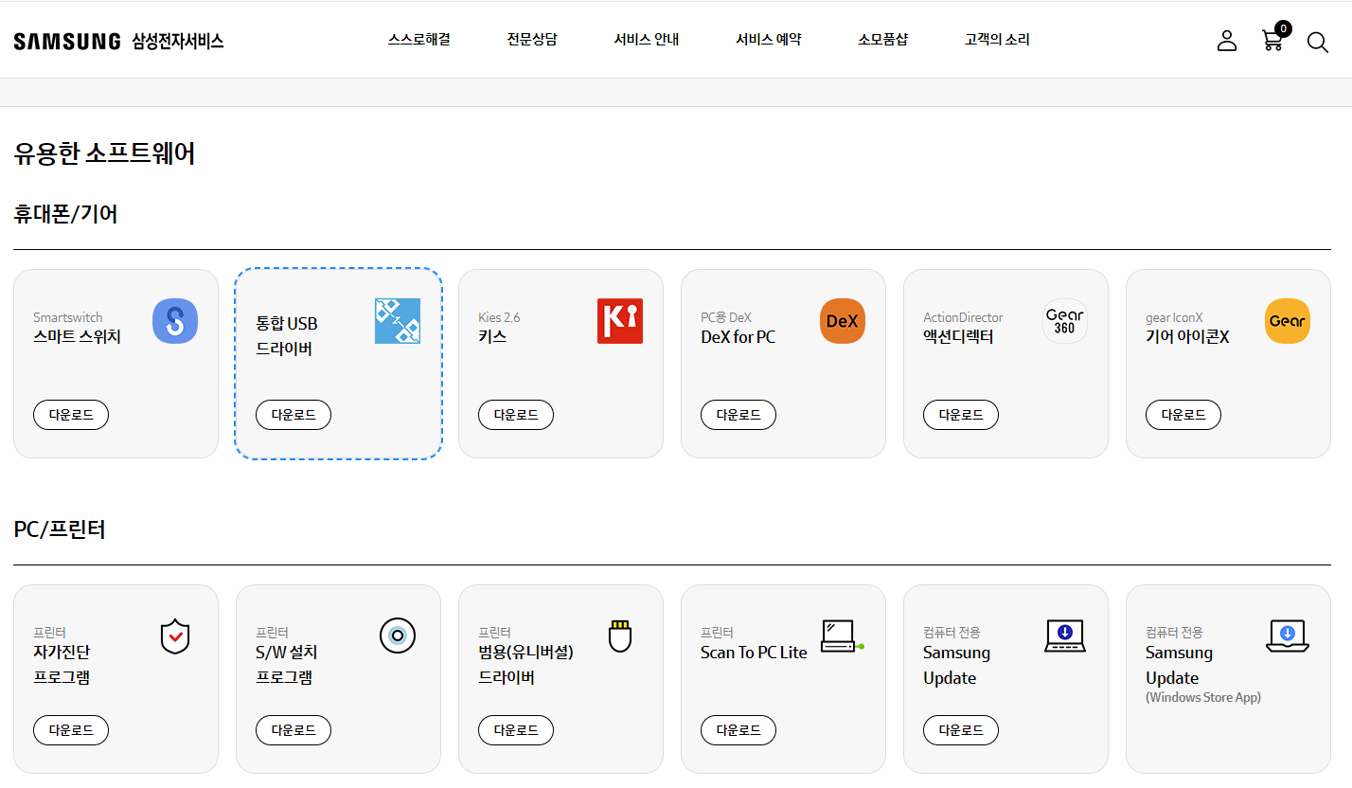Click the (Windows Store App) label

pyautogui.click(x=1203, y=698)
